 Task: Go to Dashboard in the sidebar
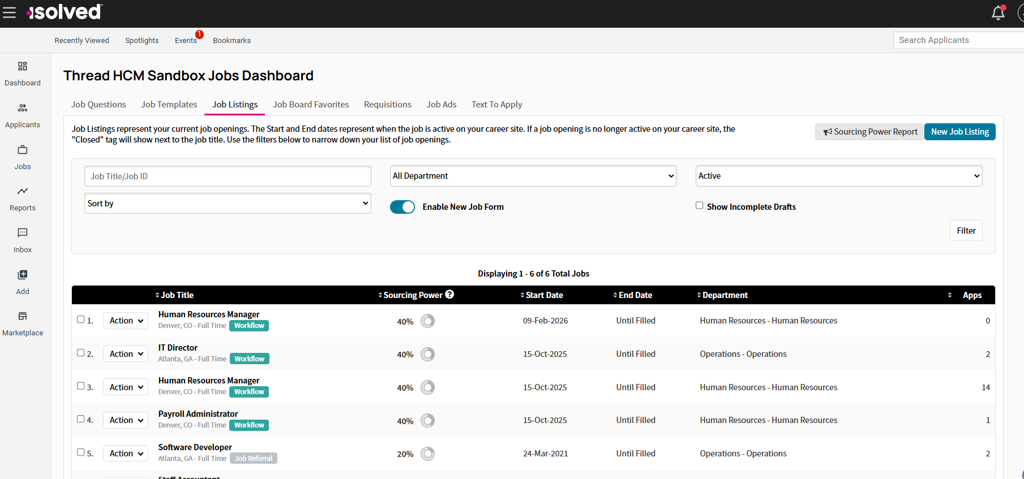tap(23, 74)
